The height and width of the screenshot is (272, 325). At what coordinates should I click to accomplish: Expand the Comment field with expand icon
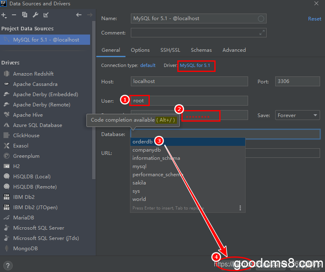tap(262, 33)
